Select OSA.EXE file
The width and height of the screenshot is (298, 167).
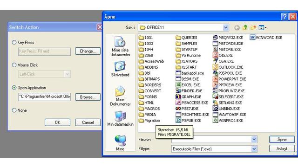[223, 61]
